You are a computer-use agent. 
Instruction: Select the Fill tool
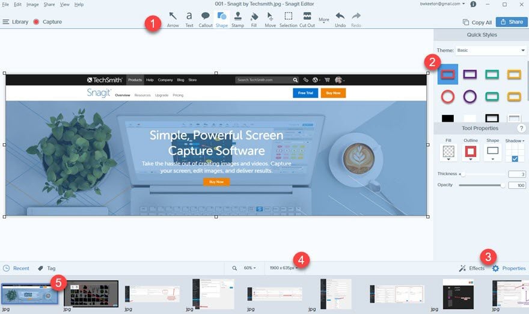coord(254,20)
